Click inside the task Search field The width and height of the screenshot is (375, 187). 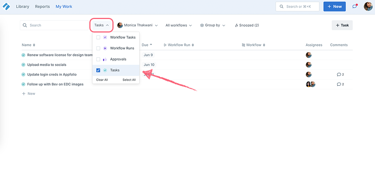[x=55, y=25]
